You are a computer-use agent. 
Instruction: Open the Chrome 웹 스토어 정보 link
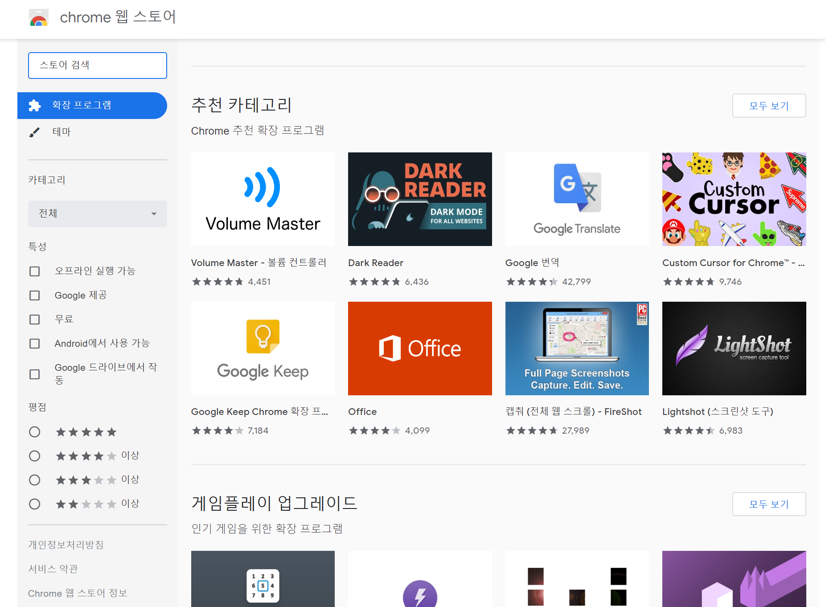(78, 593)
